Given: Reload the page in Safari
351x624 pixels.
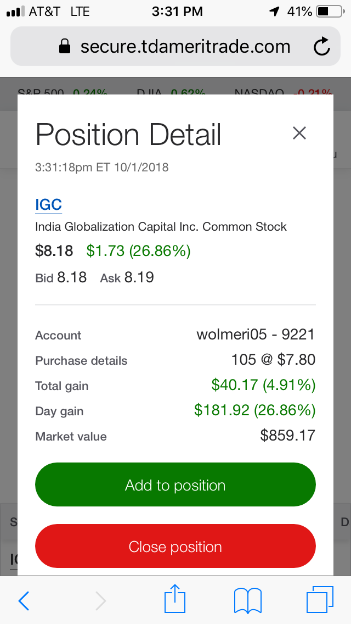Looking at the screenshot, I should (322, 47).
